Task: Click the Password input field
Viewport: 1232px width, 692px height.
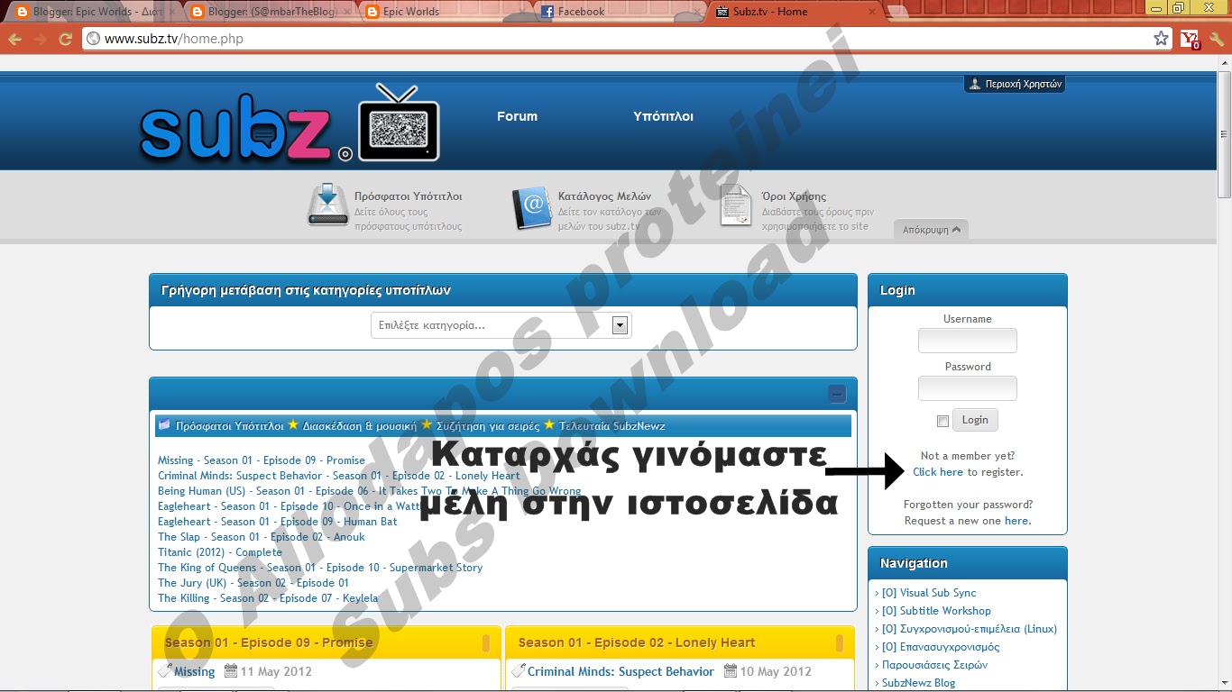Action: 968,388
